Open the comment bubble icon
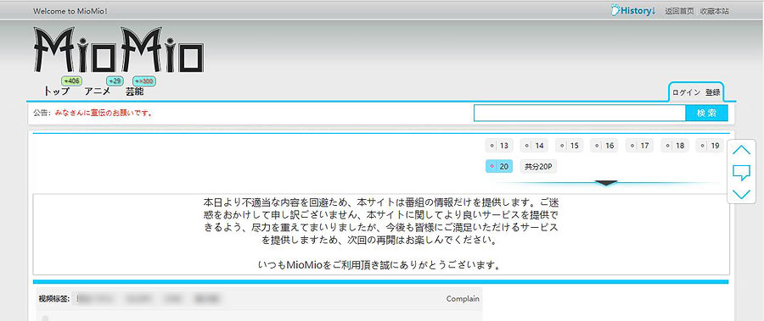This screenshot has height=321, width=764. coord(741,172)
